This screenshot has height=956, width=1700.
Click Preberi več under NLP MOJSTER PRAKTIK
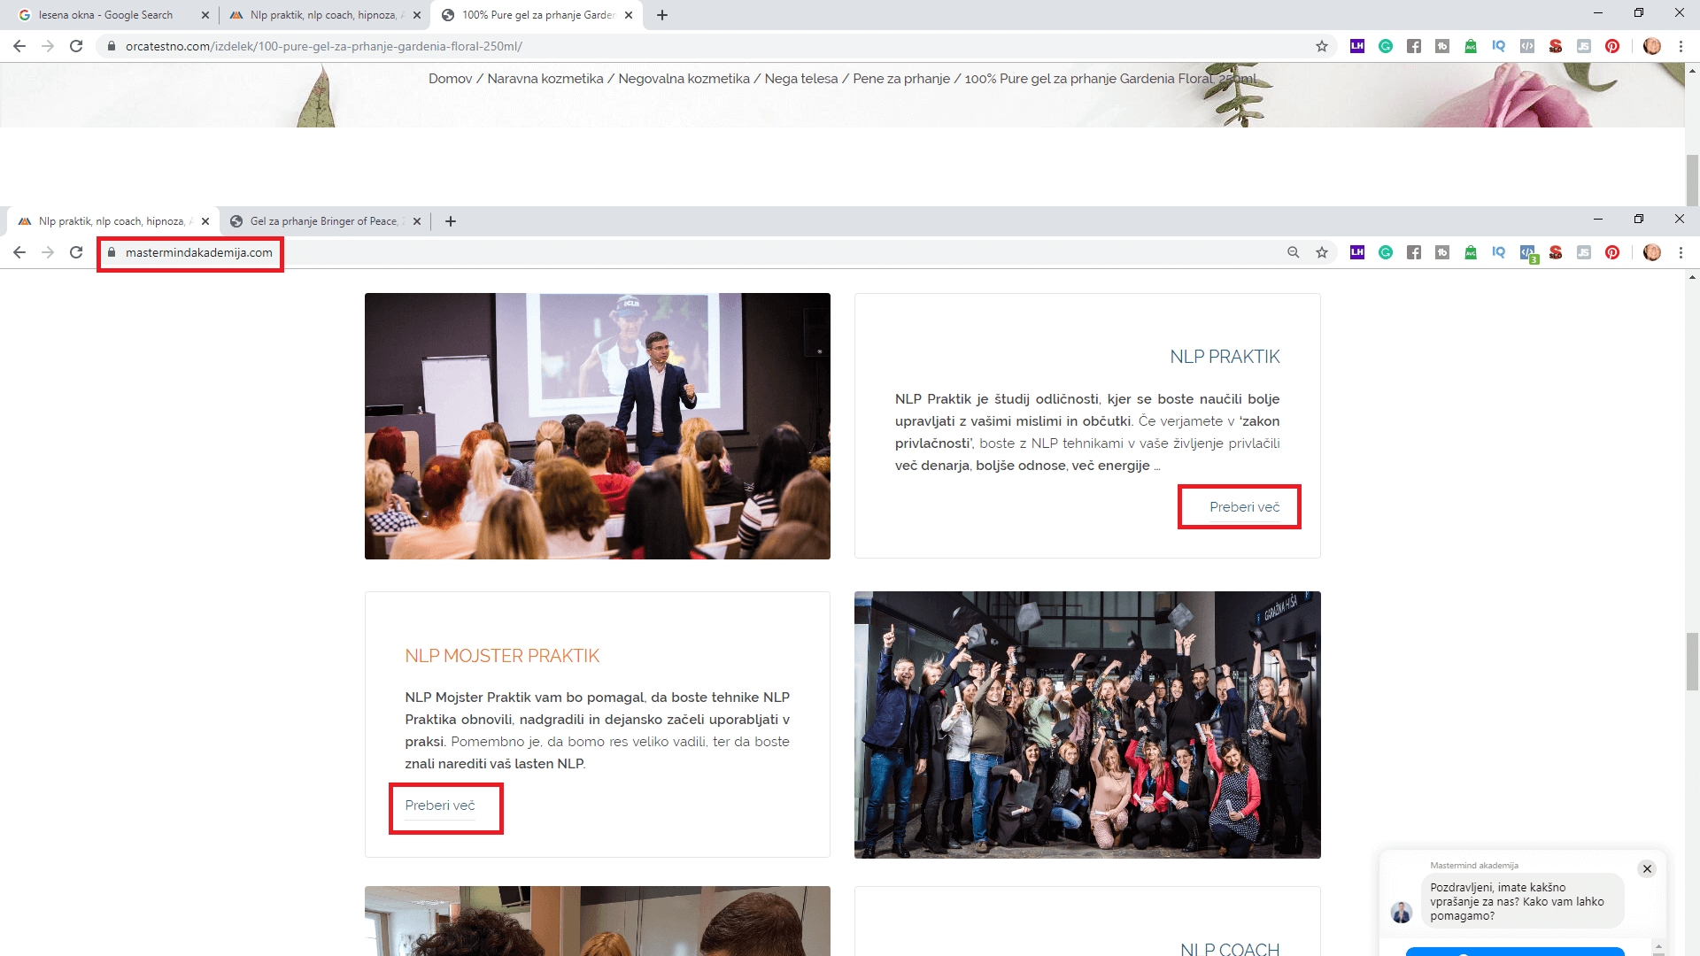(440, 806)
